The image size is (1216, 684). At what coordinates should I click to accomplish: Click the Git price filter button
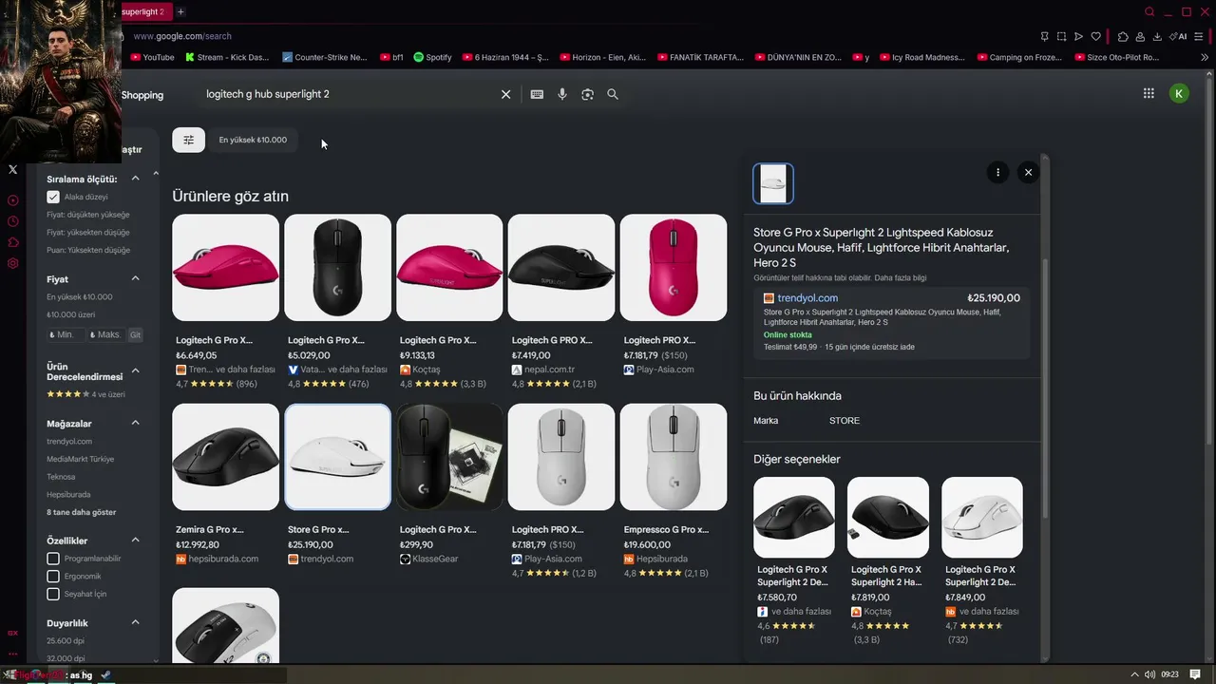[x=135, y=334]
